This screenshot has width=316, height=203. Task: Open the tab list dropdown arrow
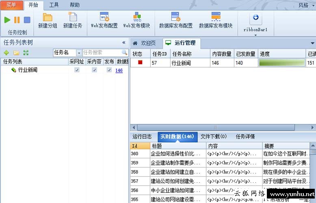pyautogui.click(x=312, y=43)
